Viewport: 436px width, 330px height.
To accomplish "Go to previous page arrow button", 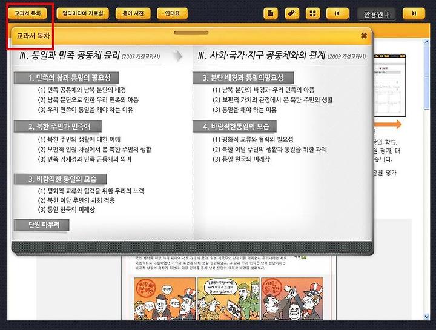I will pyautogui.click(x=337, y=13).
